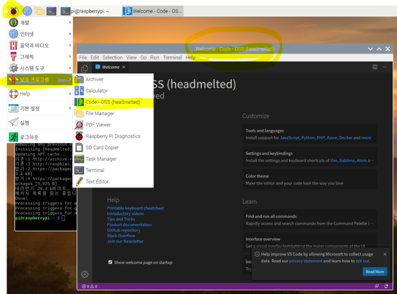Expand the 인터넷 submenu

point(40,34)
